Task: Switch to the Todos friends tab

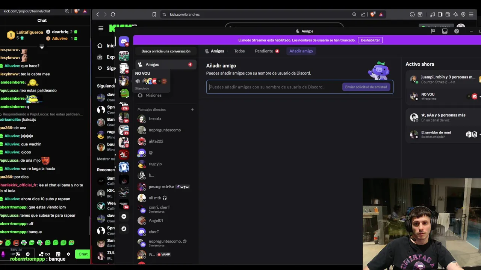Action: click(239, 51)
